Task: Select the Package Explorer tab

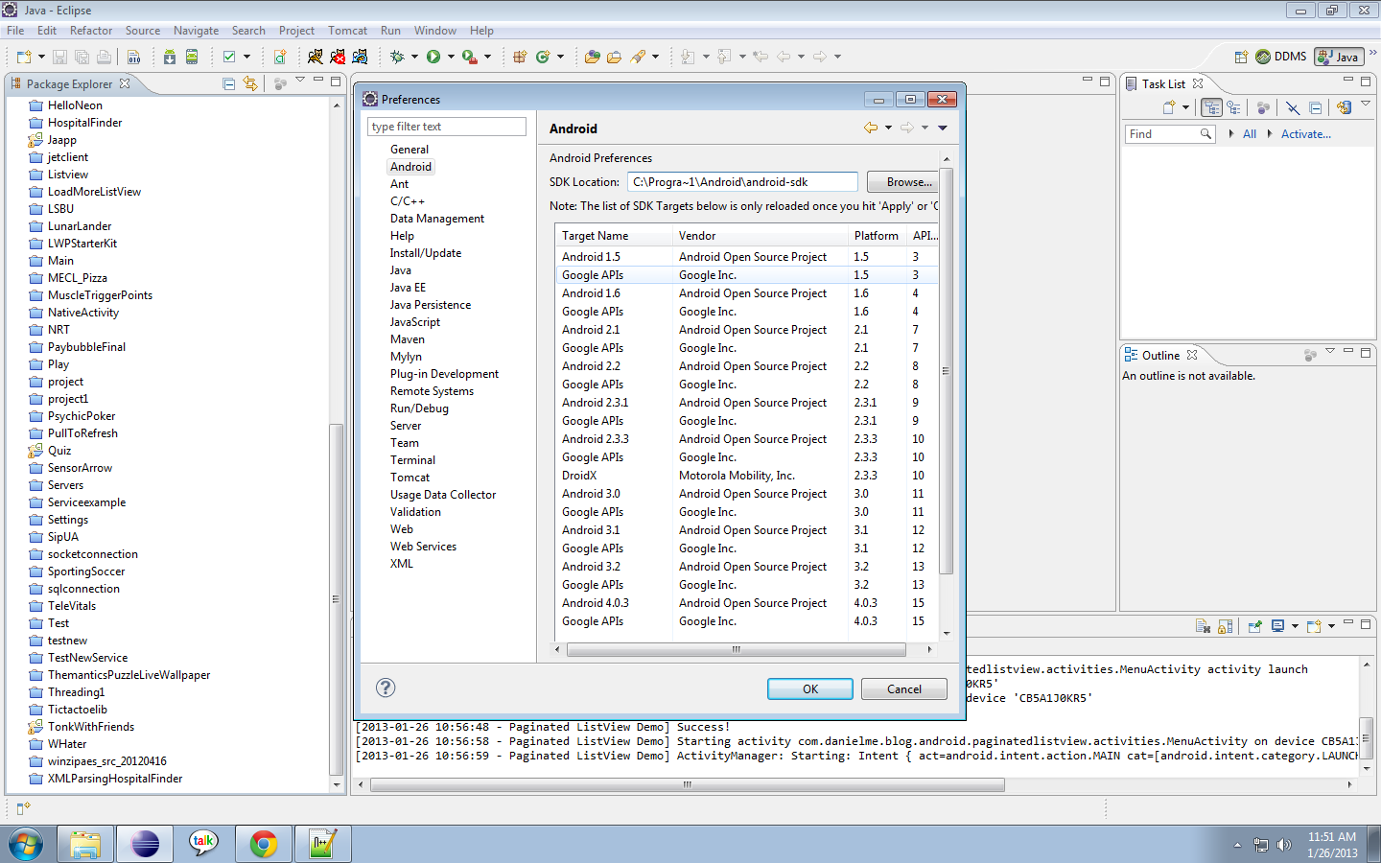Action: 69,84
